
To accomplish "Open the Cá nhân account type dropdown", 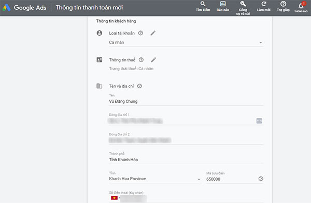I will pos(186,42).
